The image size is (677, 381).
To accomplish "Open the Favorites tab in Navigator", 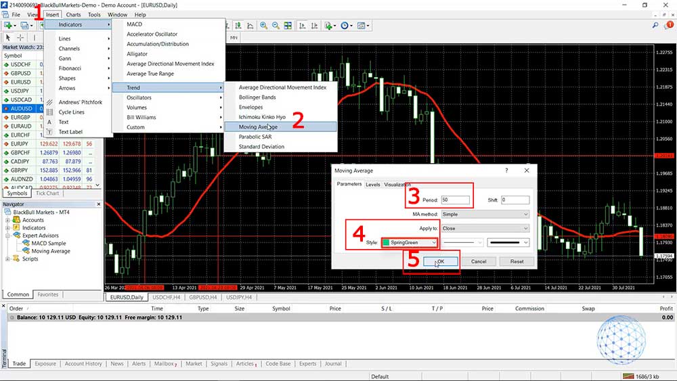I will [x=48, y=294].
